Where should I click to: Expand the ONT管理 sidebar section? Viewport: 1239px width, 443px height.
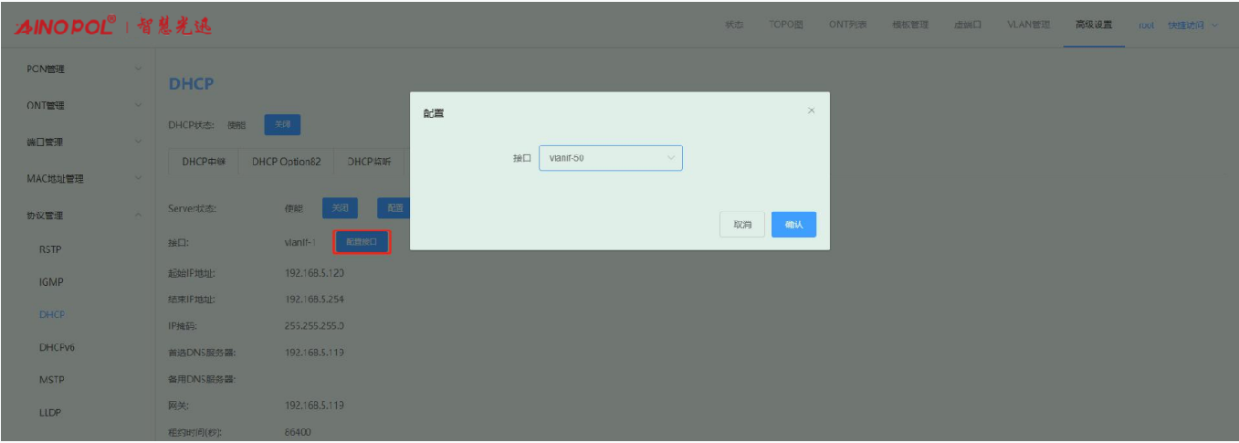pos(78,105)
